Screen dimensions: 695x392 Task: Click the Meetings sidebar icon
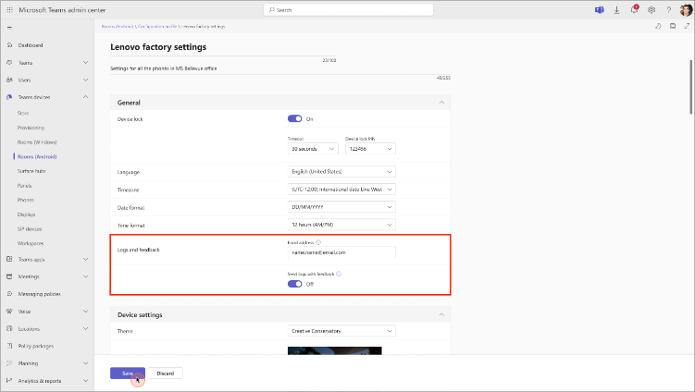pos(9,276)
